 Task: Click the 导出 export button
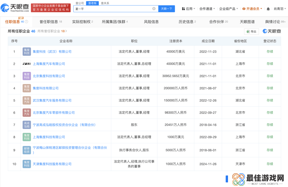[251, 31]
